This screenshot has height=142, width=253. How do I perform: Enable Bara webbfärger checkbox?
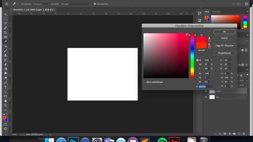145,82
